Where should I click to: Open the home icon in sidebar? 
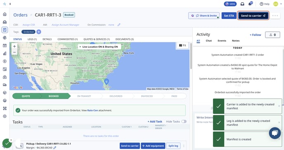tap(5, 14)
